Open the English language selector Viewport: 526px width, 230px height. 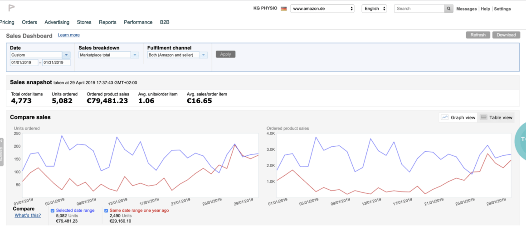click(x=374, y=9)
